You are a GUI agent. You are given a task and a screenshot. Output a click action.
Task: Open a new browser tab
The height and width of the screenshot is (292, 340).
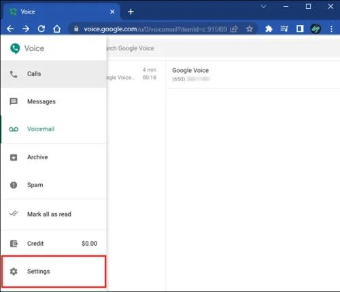(131, 12)
